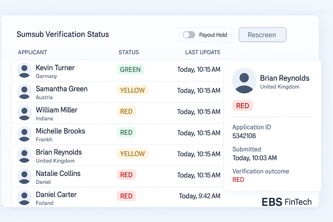
Task: Click the EBS FinTech logo
Action: [286, 202]
